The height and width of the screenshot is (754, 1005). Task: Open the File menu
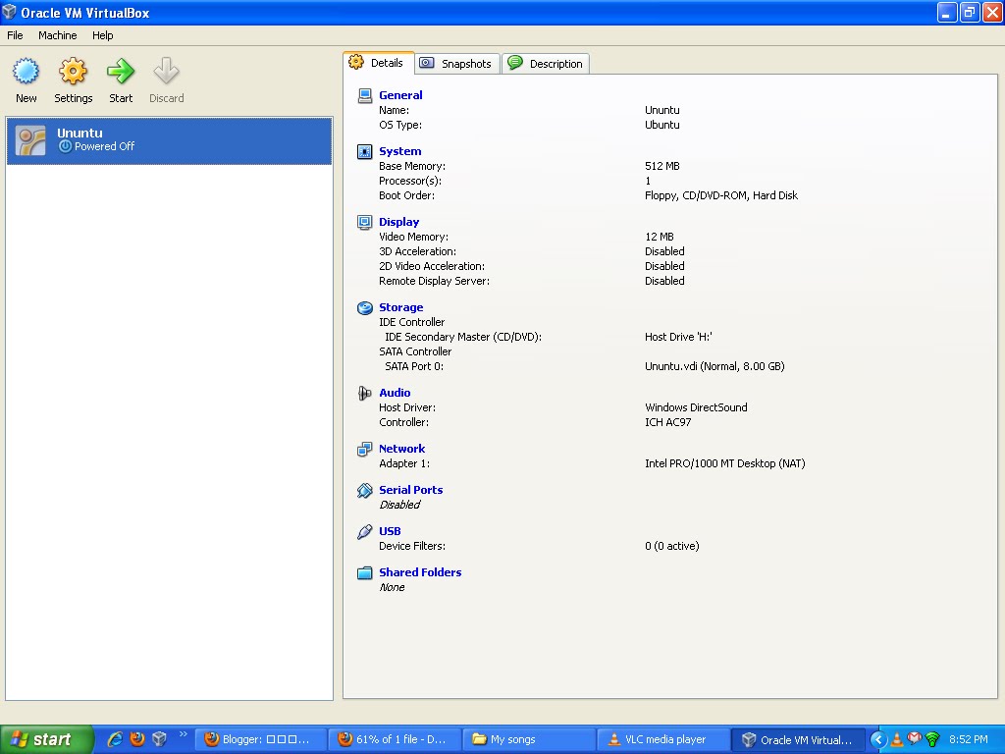15,35
